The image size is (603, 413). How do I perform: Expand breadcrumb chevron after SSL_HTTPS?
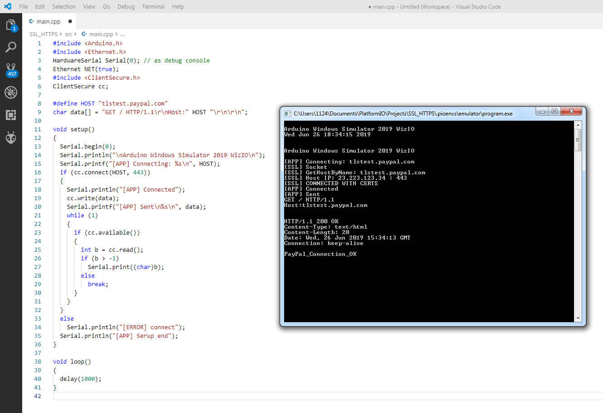coord(61,34)
